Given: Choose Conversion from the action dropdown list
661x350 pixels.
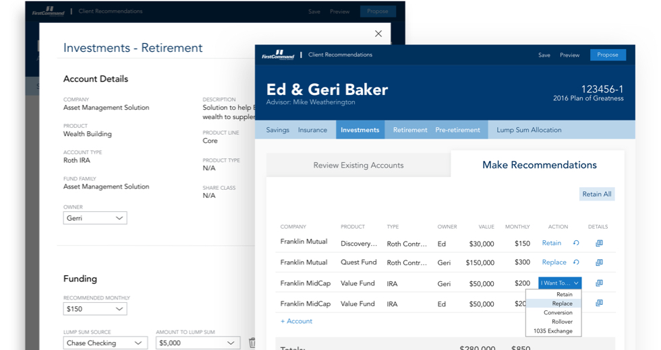Looking at the screenshot, I should 558,312.
